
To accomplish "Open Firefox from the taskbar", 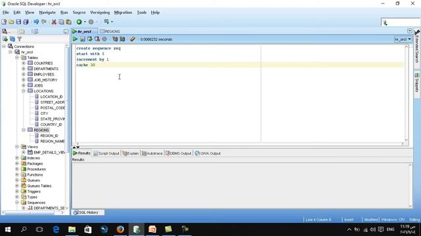I will click(x=120, y=229).
